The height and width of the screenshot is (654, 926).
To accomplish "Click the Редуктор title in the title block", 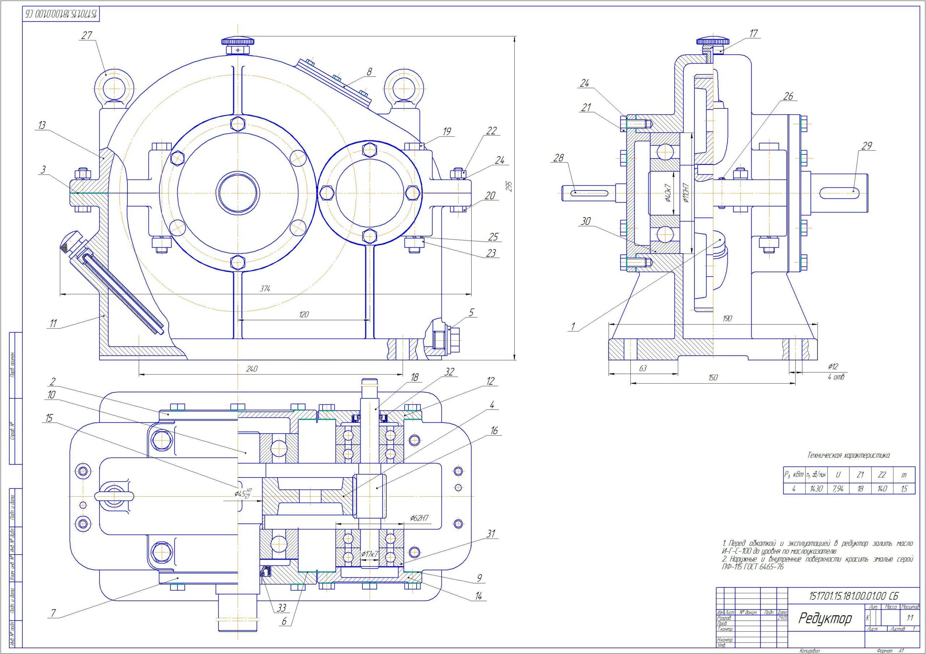I will pos(825,629).
